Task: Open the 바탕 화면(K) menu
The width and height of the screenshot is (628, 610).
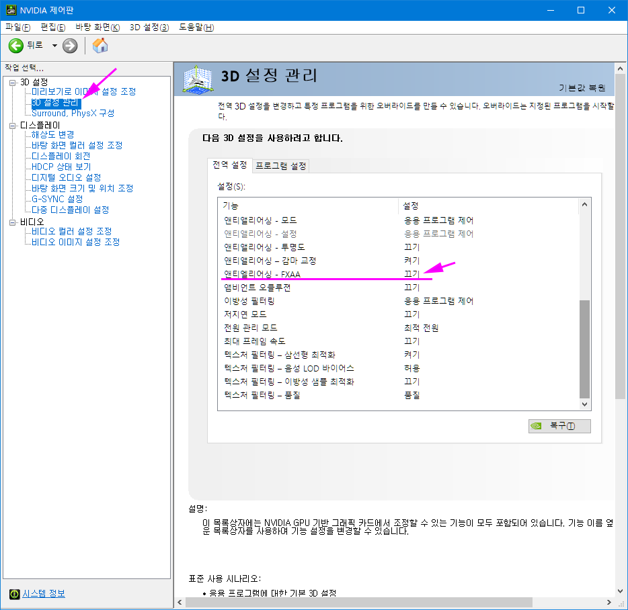Action: [97, 28]
